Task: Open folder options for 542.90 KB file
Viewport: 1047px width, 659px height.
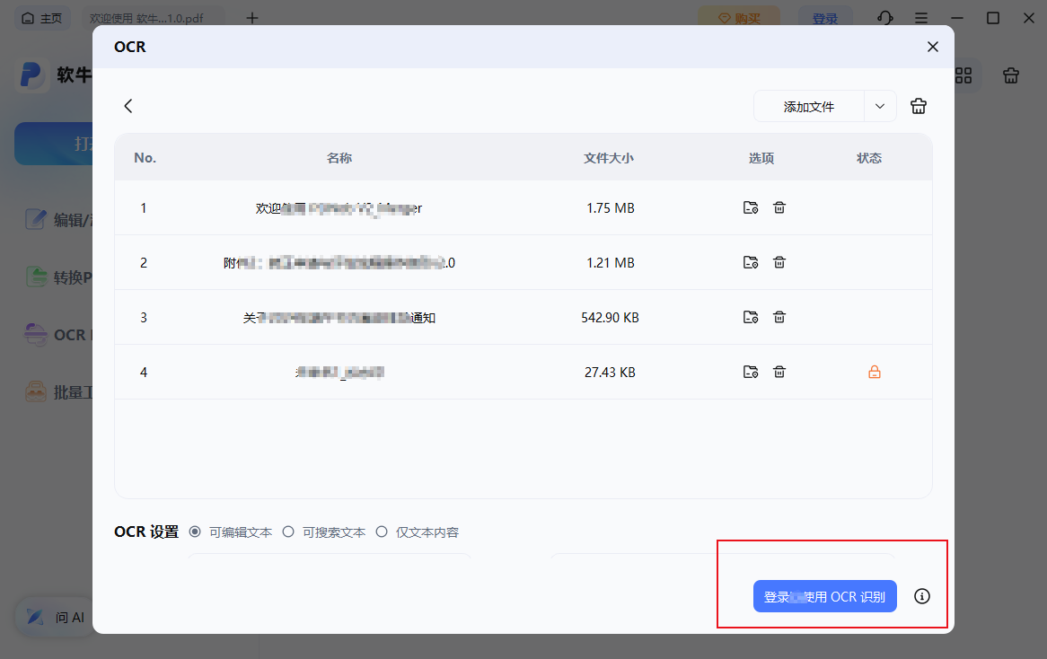Action: coord(751,317)
